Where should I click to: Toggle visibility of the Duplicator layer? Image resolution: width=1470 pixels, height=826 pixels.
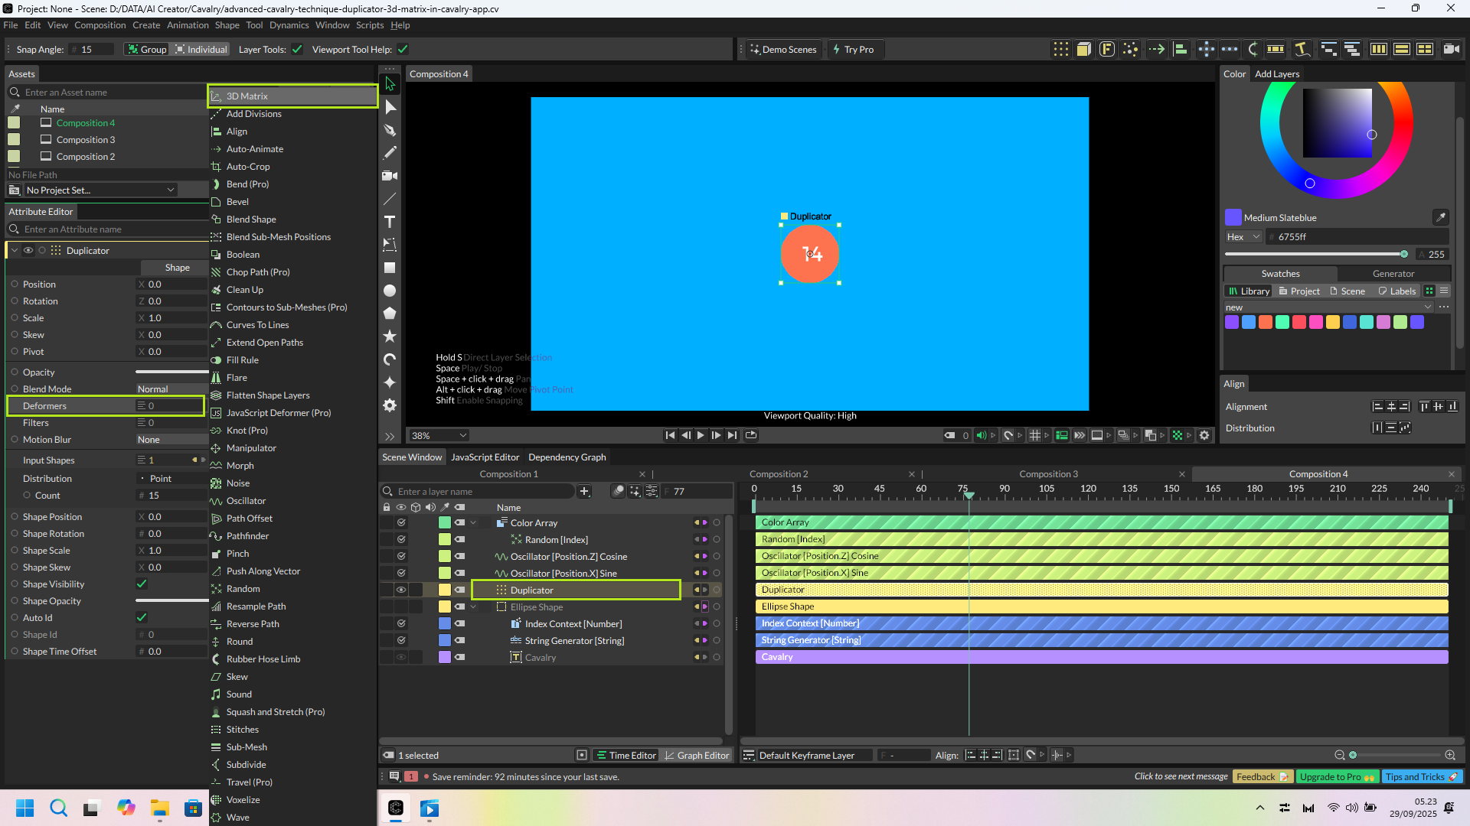tap(400, 590)
